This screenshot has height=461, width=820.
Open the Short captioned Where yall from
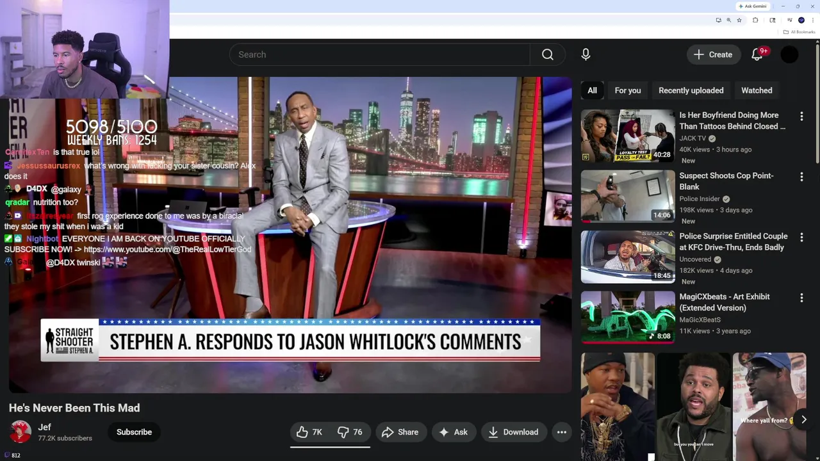[x=769, y=407]
